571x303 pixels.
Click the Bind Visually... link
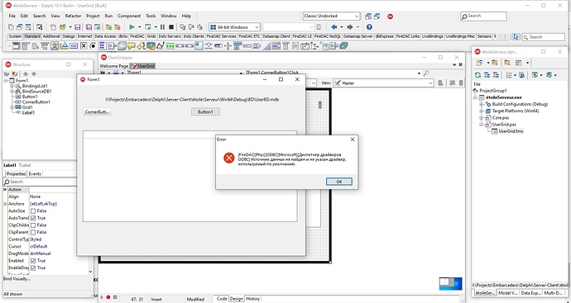click(17, 279)
